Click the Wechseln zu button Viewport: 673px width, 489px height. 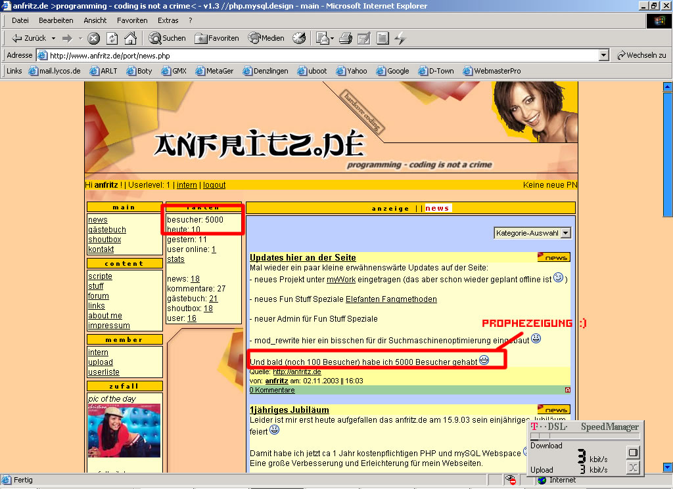tap(641, 55)
